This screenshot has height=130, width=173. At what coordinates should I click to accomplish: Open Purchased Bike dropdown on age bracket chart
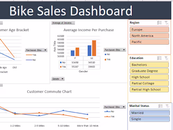[36, 50]
